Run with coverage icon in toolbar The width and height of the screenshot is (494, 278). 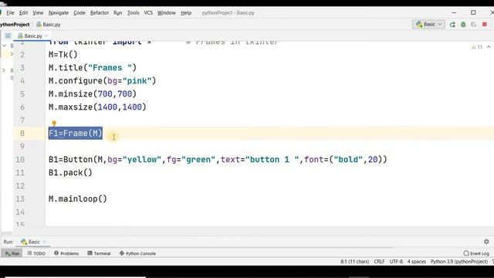pyautogui.click(x=473, y=24)
